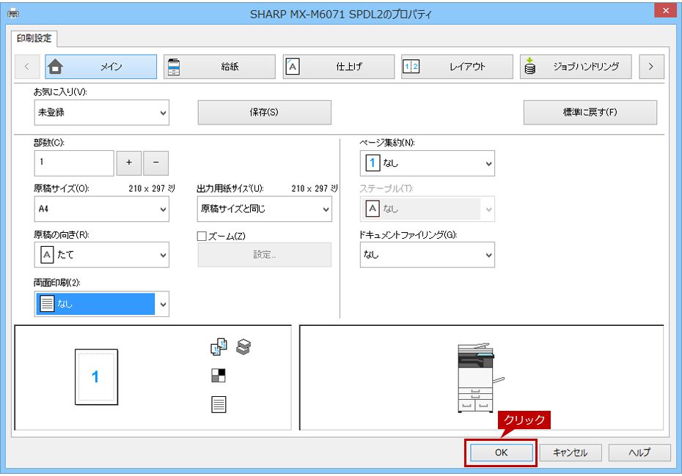Open the ページ集約 dropdown
Viewport: 682px width, 476px height.
[x=427, y=163]
